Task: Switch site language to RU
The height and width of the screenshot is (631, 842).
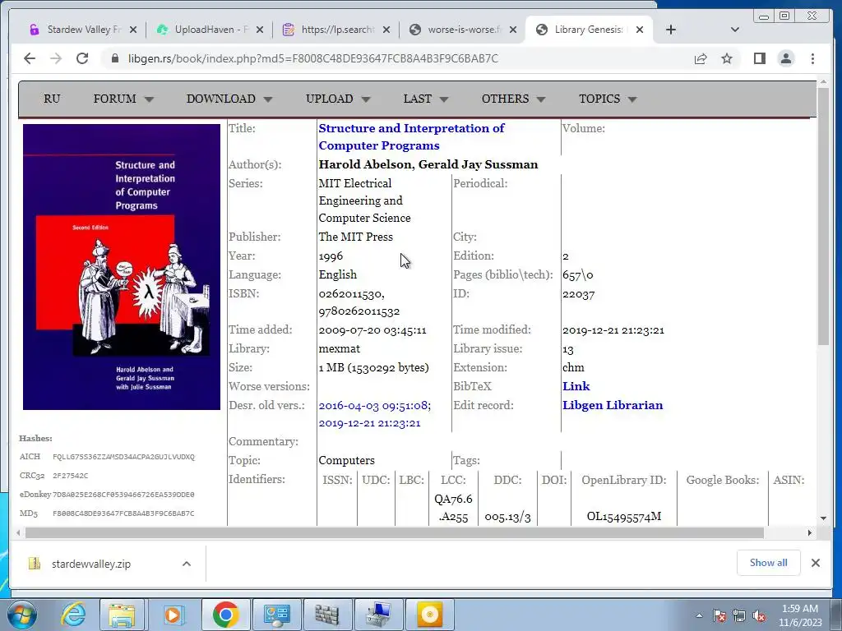Action: tap(52, 99)
